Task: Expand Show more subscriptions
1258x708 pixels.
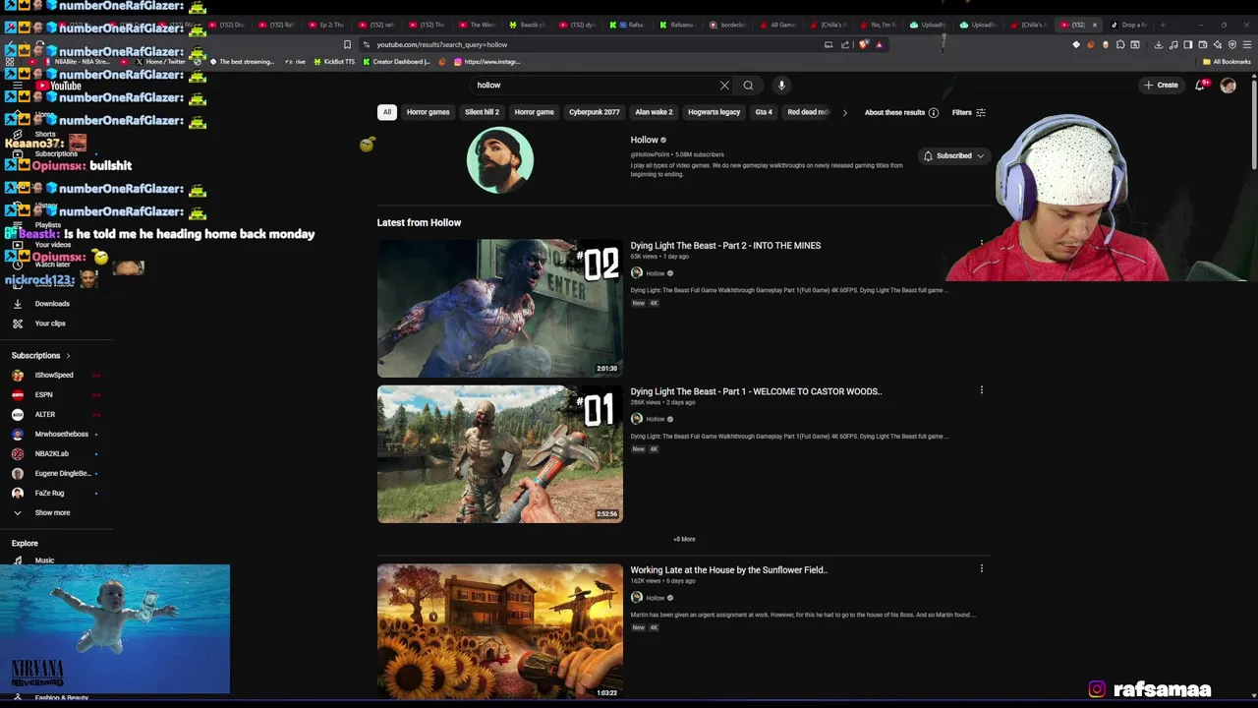Action: click(52, 512)
